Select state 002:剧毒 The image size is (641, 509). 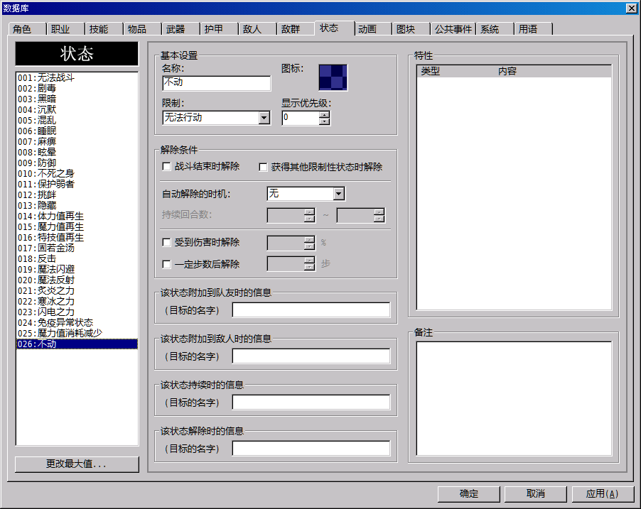coord(77,88)
